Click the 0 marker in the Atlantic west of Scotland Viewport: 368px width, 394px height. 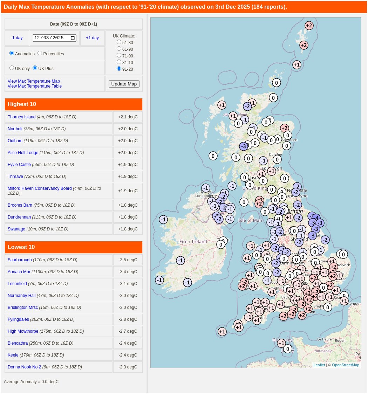click(213, 156)
